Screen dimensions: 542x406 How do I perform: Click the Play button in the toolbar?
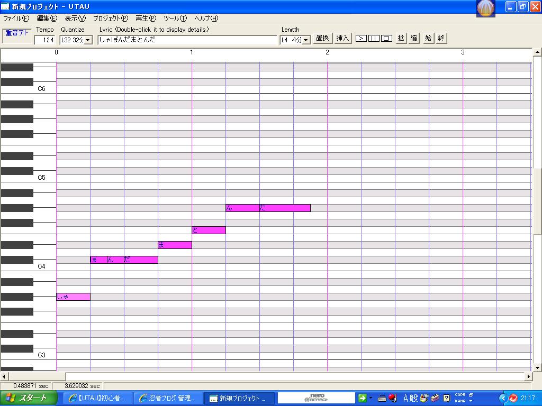click(x=361, y=38)
